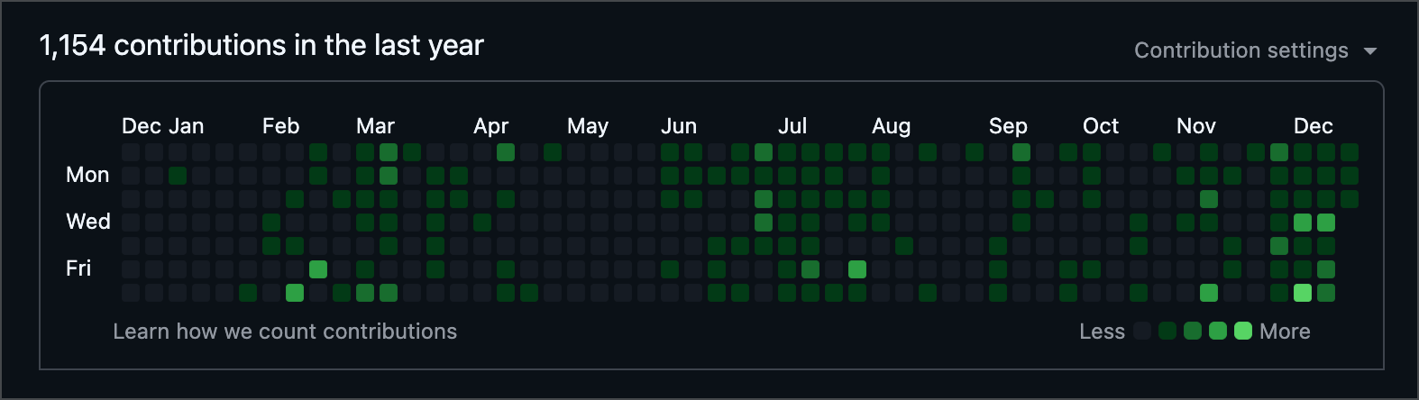Click the Fri weekday row label

pos(78,268)
